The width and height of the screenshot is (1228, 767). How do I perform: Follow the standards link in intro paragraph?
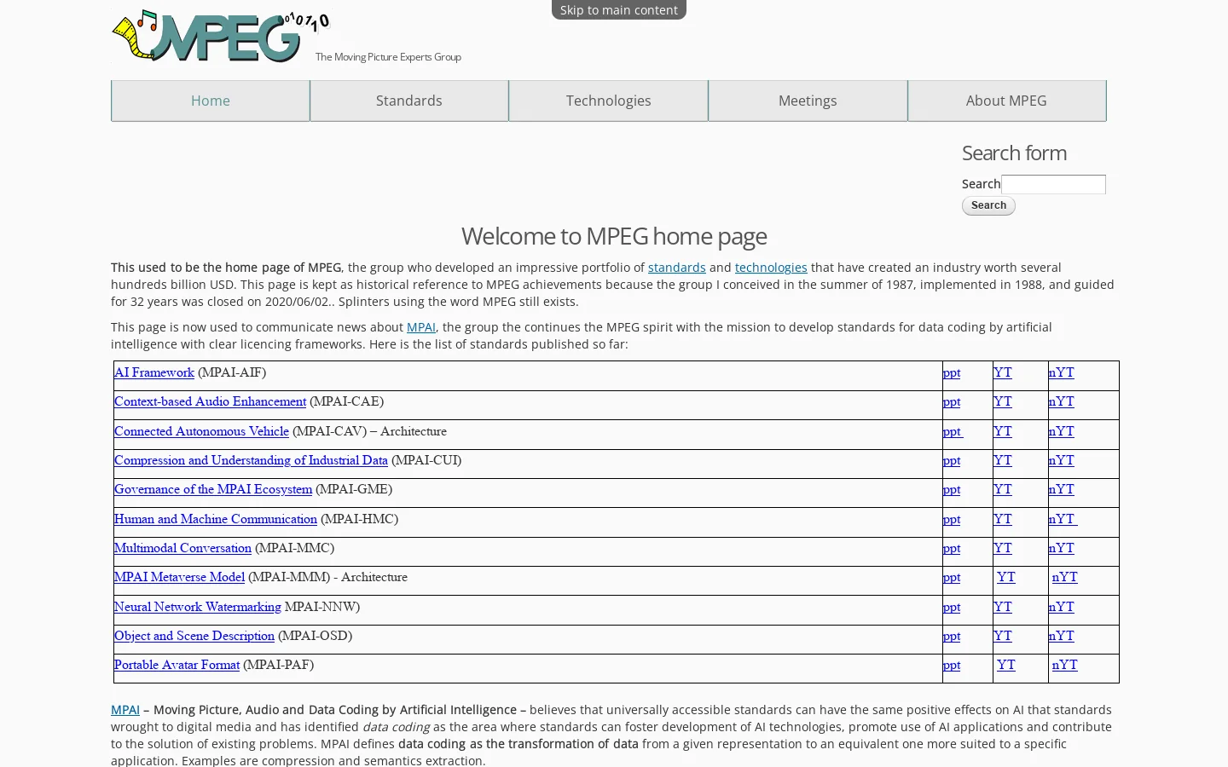[x=677, y=268]
